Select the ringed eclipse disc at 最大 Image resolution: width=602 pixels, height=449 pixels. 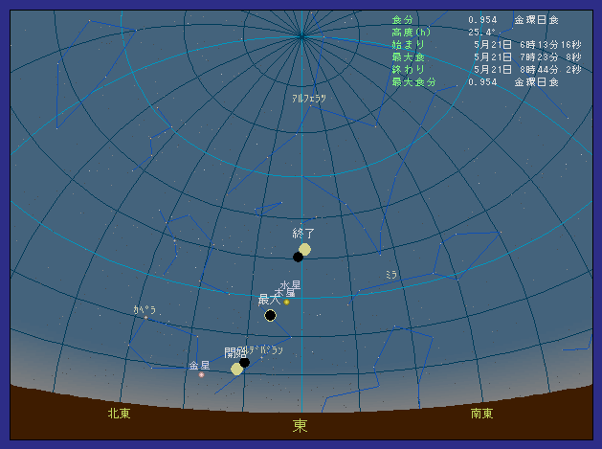click(270, 315)
